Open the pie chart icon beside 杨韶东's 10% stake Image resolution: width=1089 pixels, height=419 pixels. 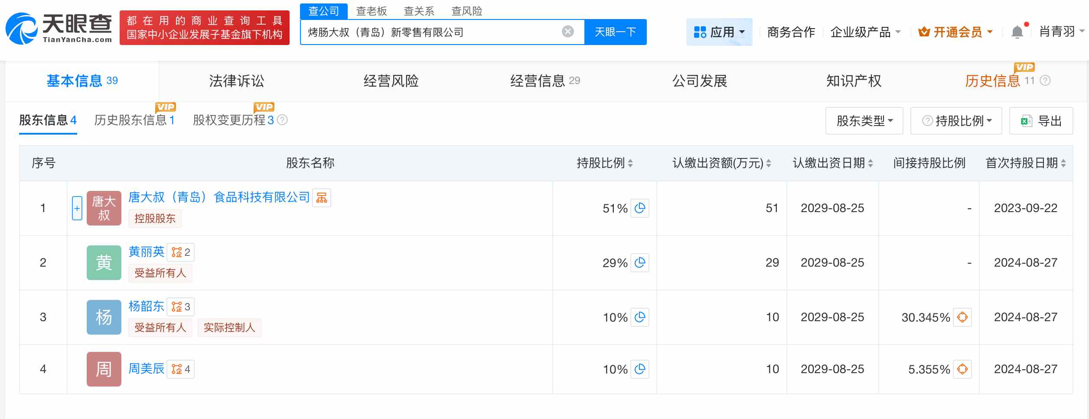pos(641,317)
